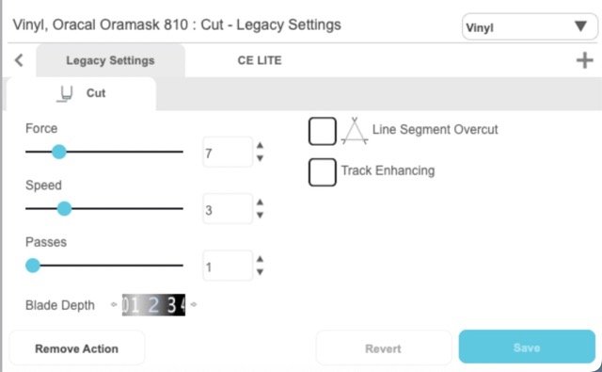Click the Revert button
Screen dimensions: 602x372
pyautogui.click(x=383, y=348)
